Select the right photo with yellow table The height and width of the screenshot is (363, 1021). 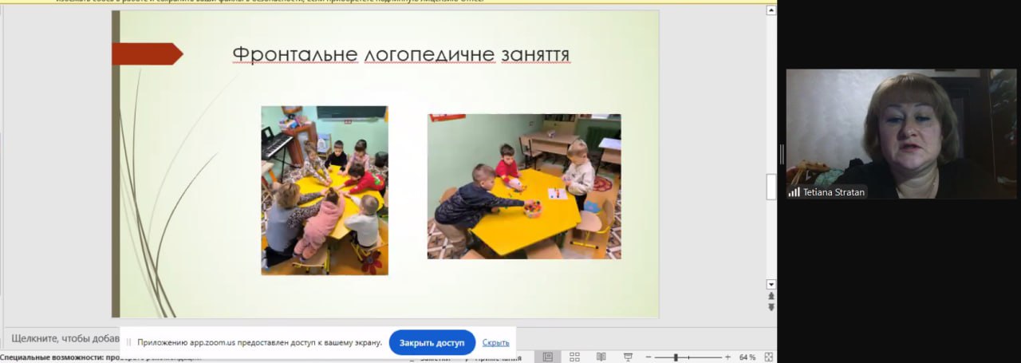[523, 186]
